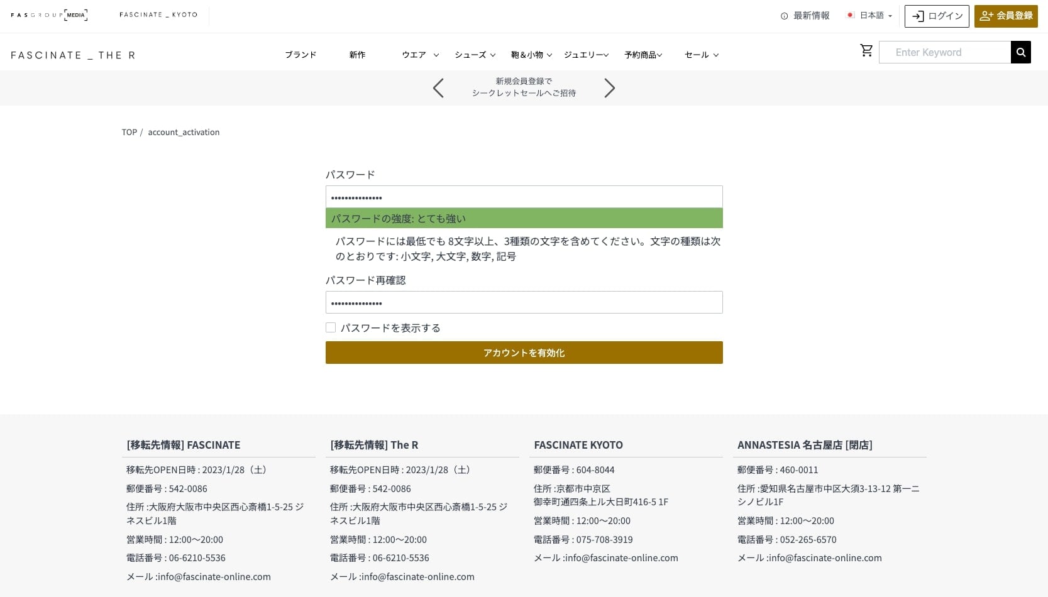Expand the ジュエリー dropdown menu

tap(586, 55)
